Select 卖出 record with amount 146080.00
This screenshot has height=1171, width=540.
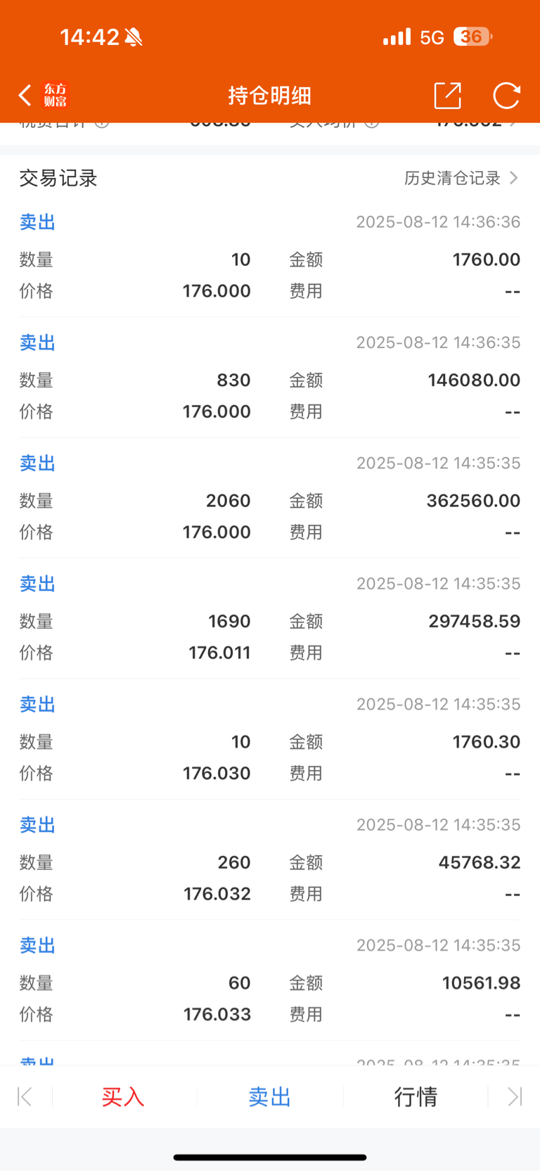pyautogui.click(x=270, y=378)
